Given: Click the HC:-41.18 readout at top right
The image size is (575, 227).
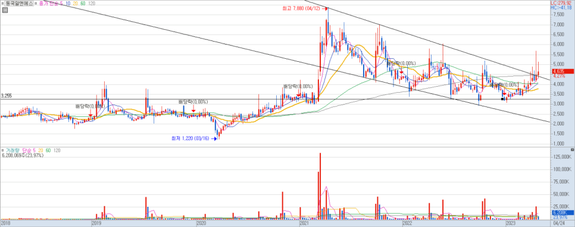Looking at the screenshot, I should tap(562, 7).
